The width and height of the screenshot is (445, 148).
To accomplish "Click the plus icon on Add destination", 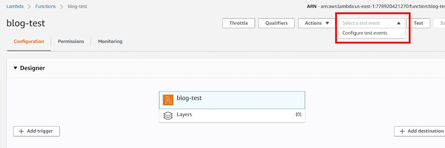I will click(402, 131).
